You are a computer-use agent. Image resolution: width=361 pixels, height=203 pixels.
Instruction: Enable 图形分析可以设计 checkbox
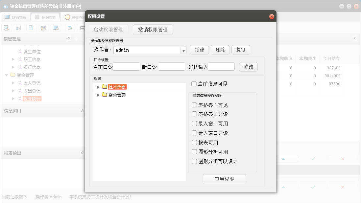[194, 161]
